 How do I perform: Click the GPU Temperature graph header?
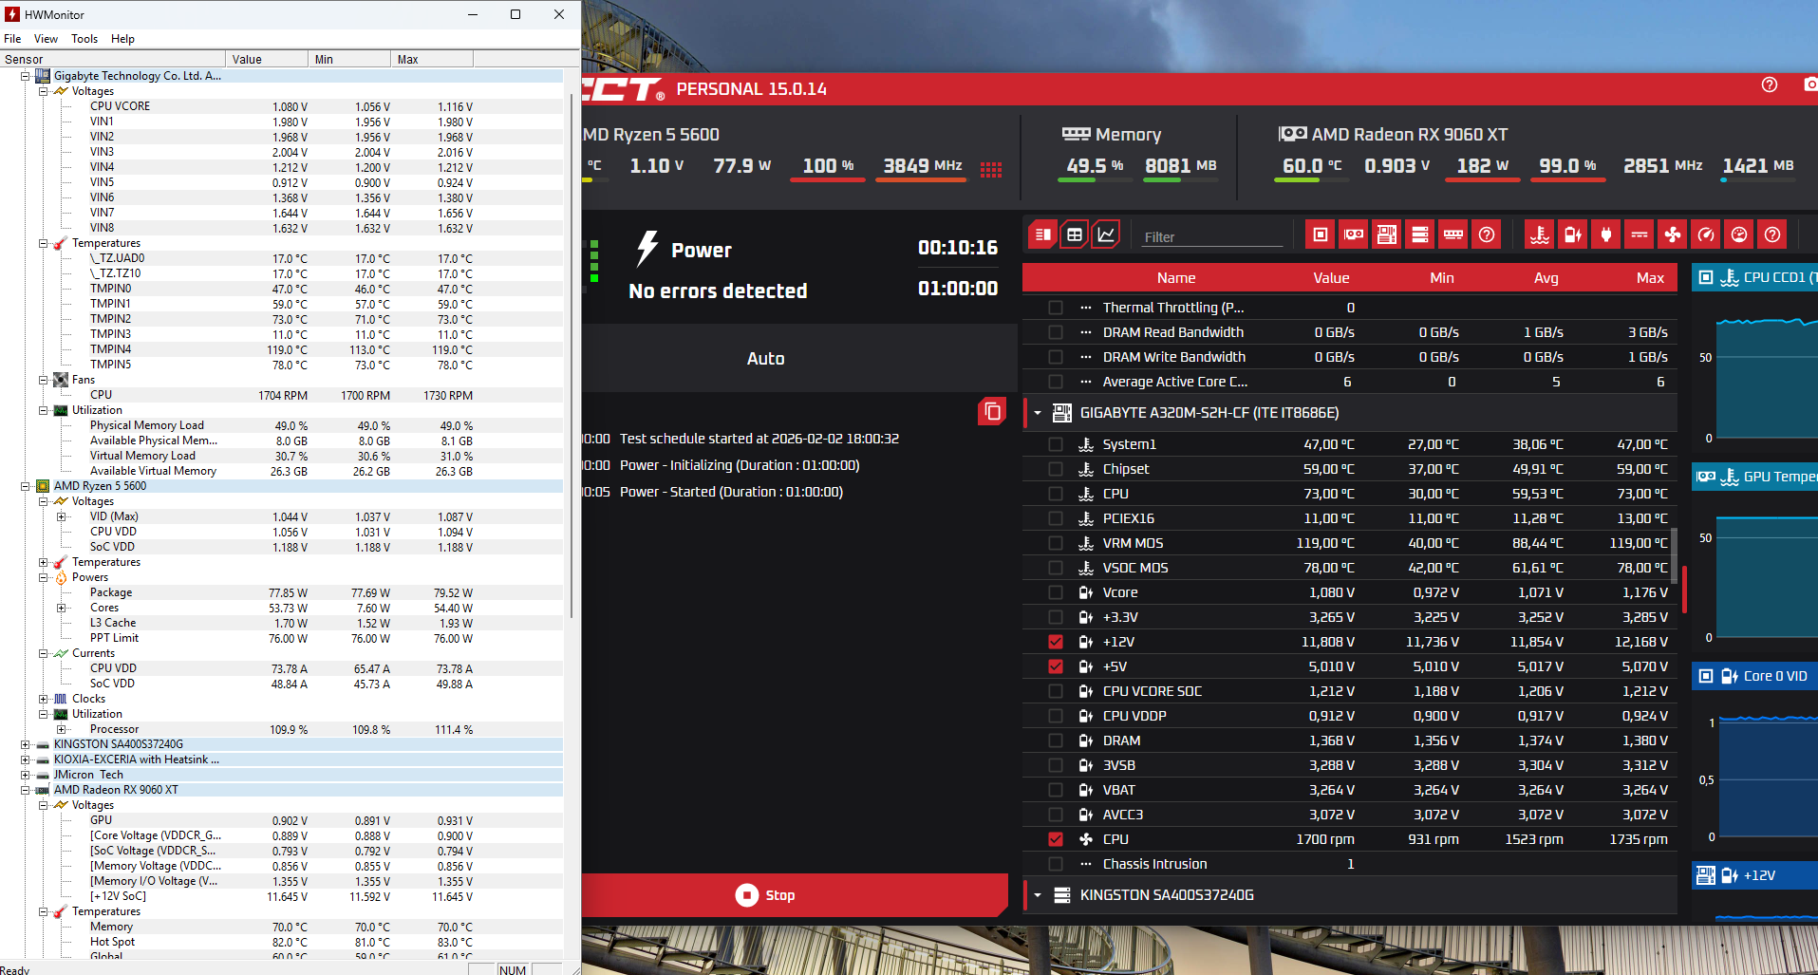tap(1754, 477)
